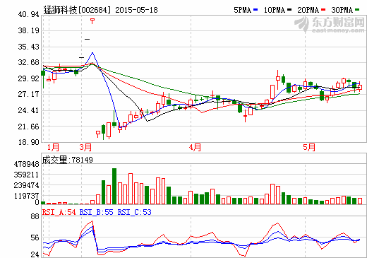Screen dimensions: 367x258
Task: Click the 56 RSI axis value
Action: coord(35,238)
